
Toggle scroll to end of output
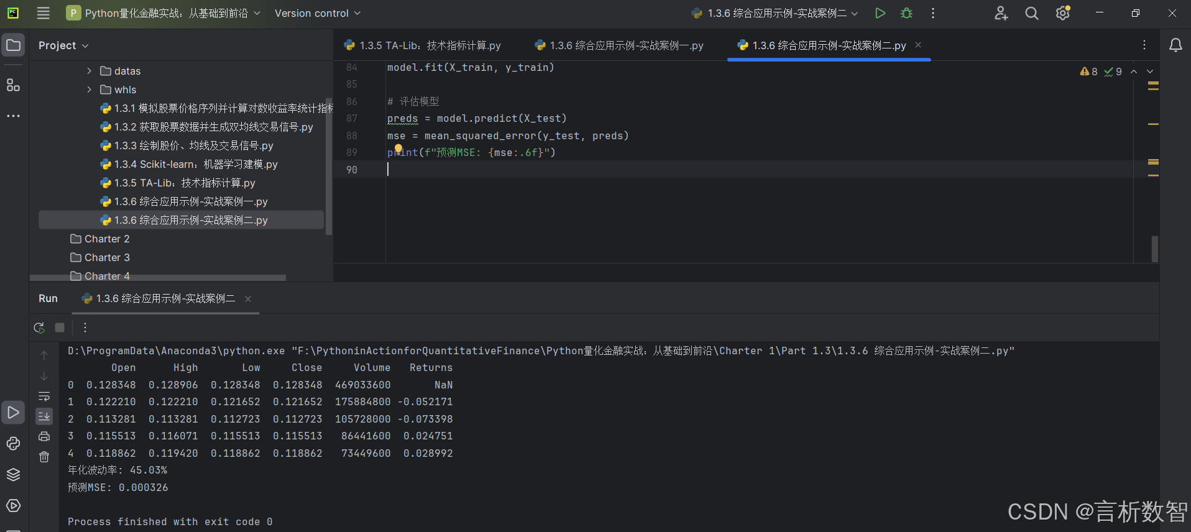pyautogui.click(x=44, y=416)
